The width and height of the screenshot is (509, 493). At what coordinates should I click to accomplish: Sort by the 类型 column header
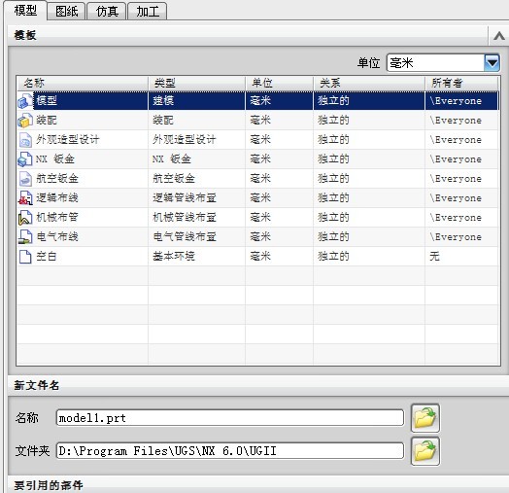coord(197,84)
